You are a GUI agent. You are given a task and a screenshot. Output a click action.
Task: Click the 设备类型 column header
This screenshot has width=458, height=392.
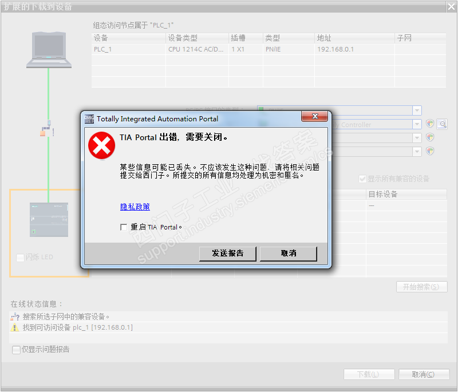click(197, 38)
